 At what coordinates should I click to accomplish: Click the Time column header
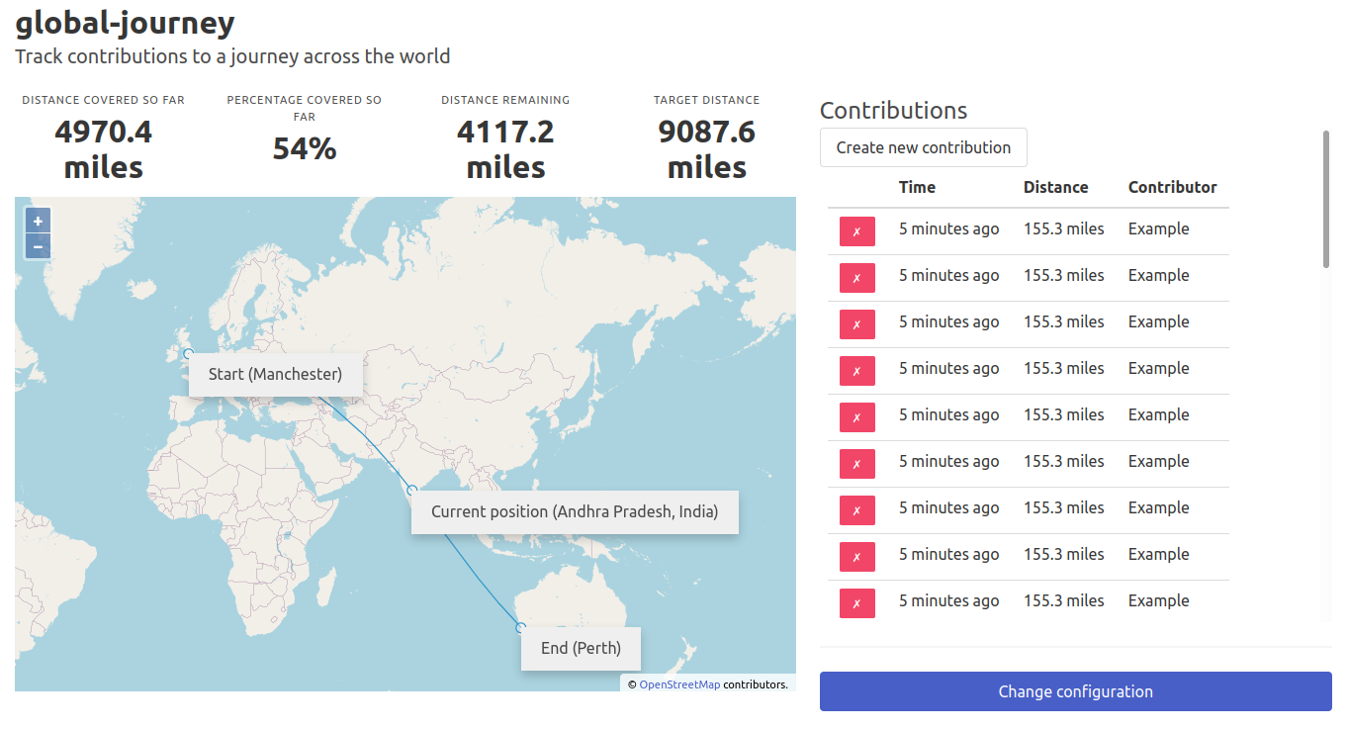pos(917,187)
